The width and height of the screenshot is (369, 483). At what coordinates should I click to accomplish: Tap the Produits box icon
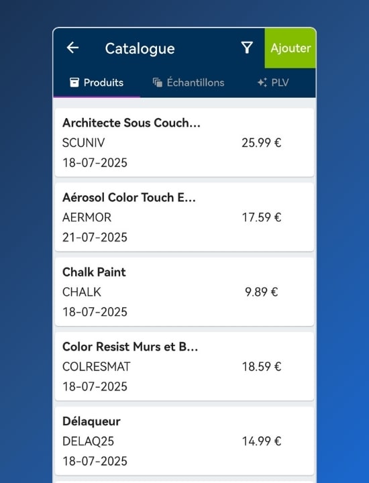point(74,83)
